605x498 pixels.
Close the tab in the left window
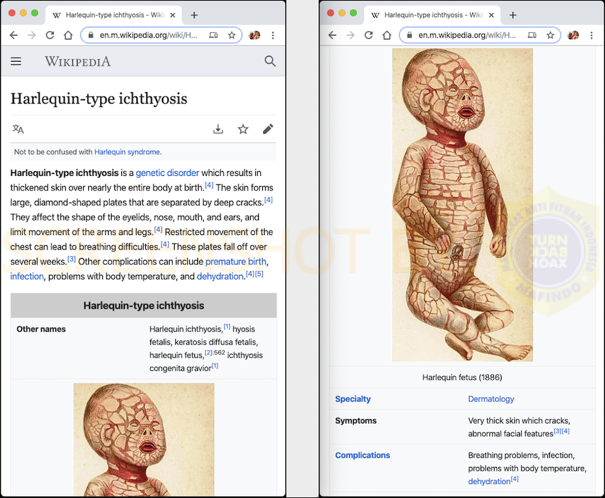pos(173,15)
